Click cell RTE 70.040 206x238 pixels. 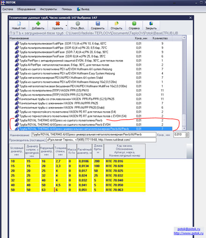point(125,180)
